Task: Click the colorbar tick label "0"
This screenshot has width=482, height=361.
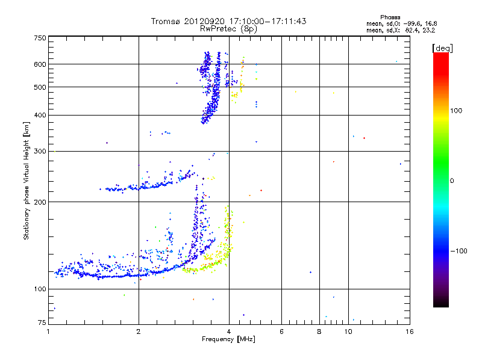Action: click(x=451, y=180)
